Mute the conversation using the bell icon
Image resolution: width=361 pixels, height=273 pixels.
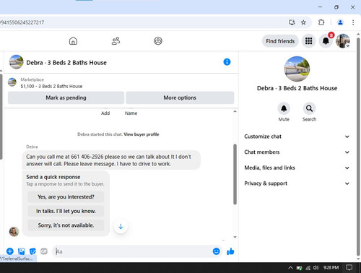[284, 109]
